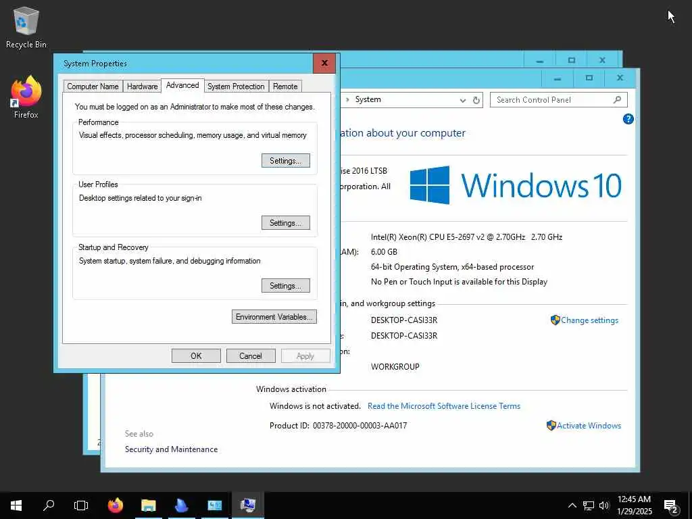
Task: Click the System breadcrumb in address bar
Action: [x=368, y=100]
